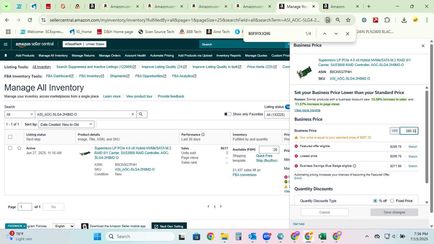Click Enroll in automated pricing
This screenshot has height=244, width=434.
pyautogui.click(x=298, y=178)
